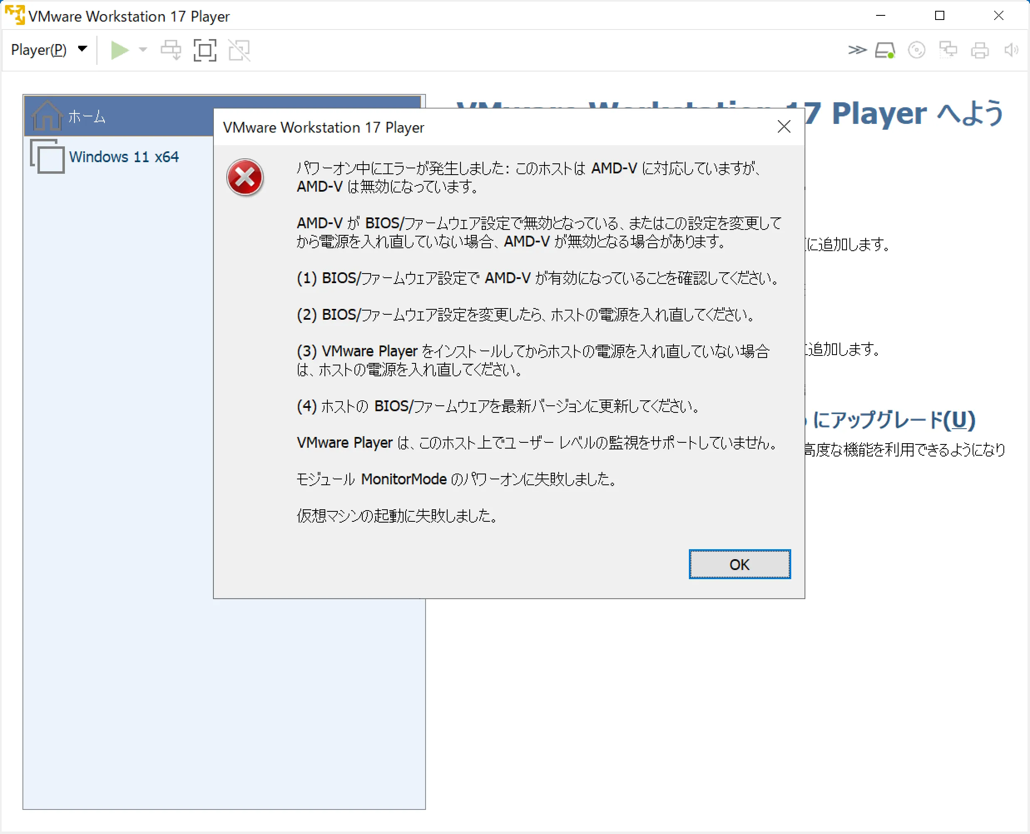
Task: Click OK to dismiss the error dialog
Action: click(739, 564)
